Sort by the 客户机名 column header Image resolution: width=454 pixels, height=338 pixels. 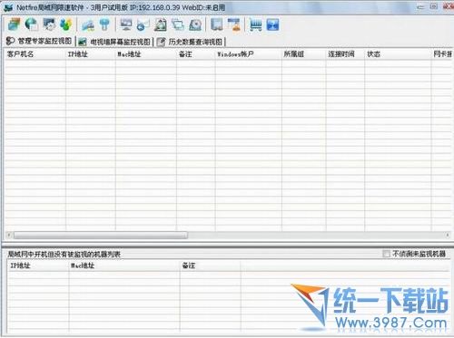coord(35,54)
